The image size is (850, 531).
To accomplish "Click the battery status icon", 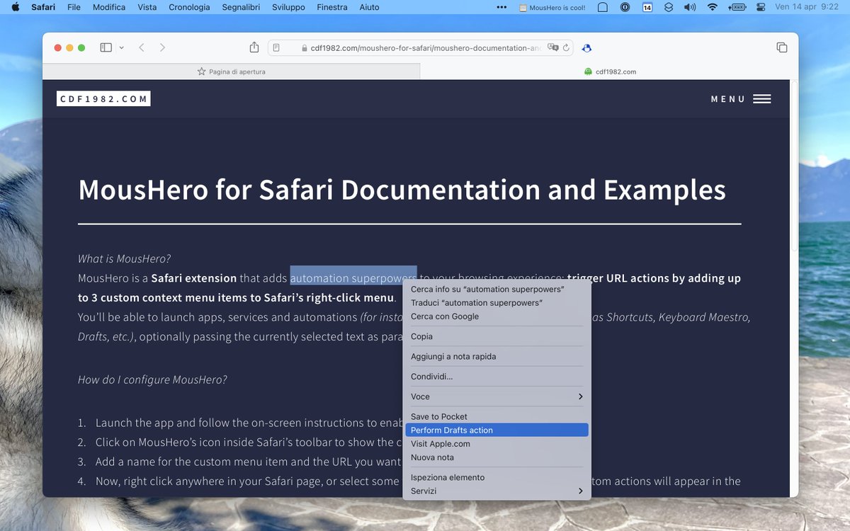I will pyautogui.click(x=737, y=7).
